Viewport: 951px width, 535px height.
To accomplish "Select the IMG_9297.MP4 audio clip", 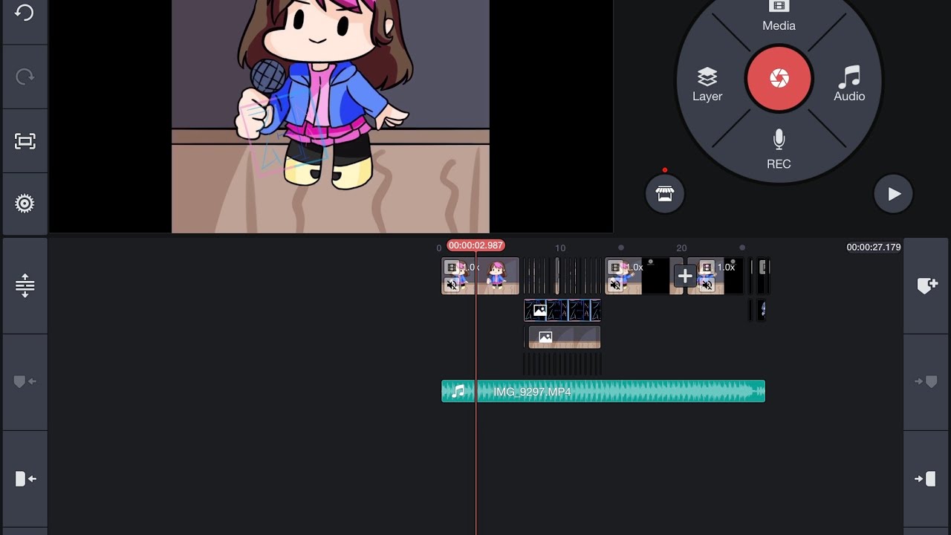I will (x=603, y=392).
